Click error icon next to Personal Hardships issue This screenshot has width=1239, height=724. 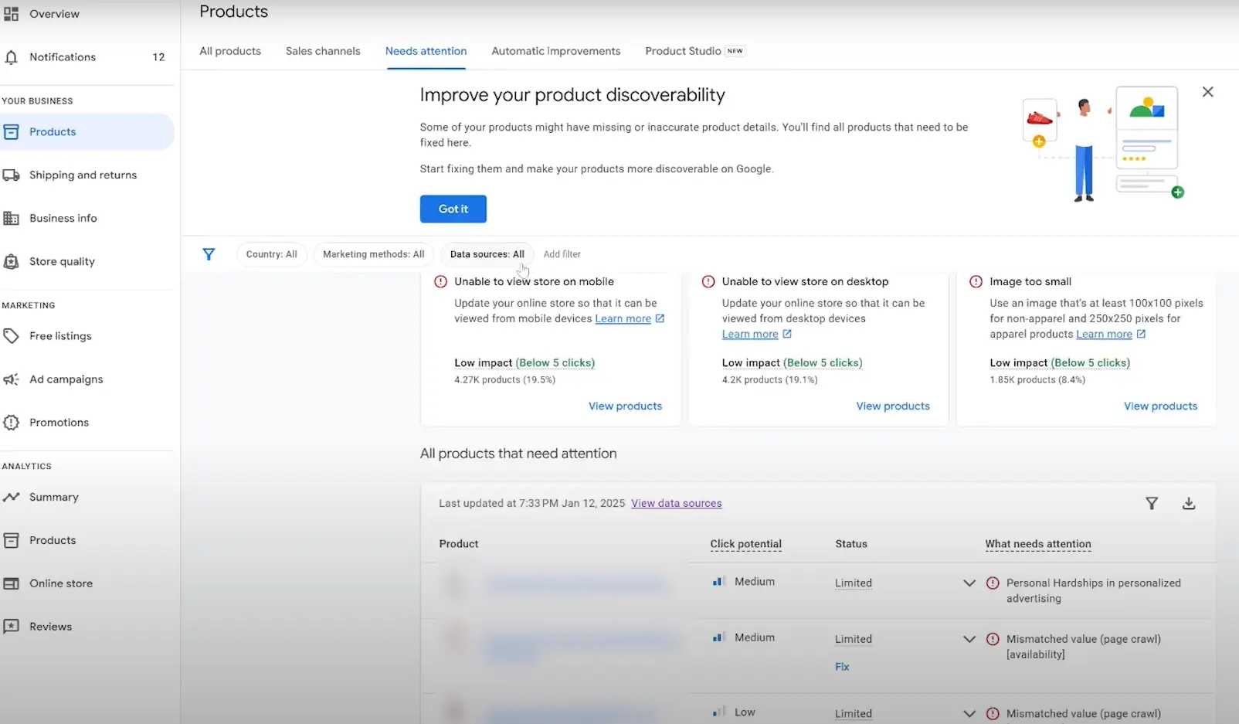[993, 583]
